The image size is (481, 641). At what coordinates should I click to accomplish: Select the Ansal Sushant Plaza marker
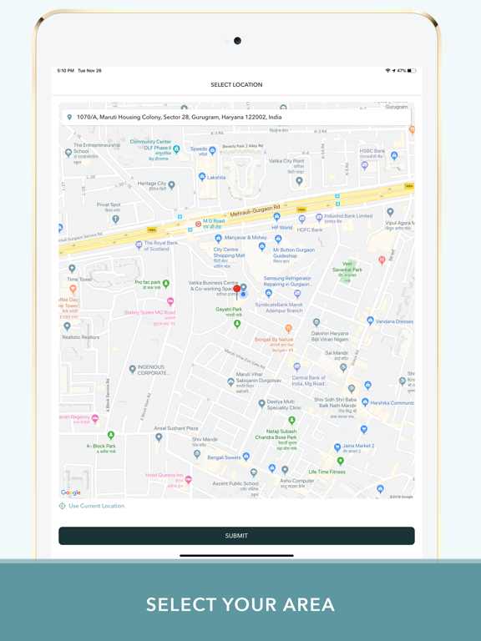159,437
